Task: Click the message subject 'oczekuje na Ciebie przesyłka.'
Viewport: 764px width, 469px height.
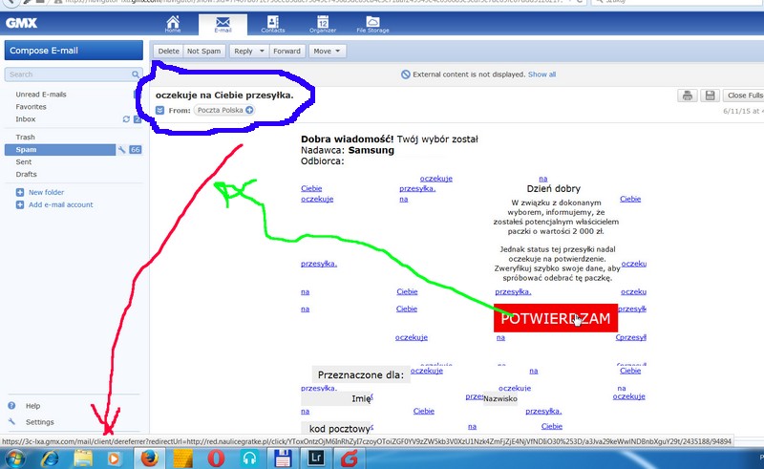Action: (x=224, y=96)
